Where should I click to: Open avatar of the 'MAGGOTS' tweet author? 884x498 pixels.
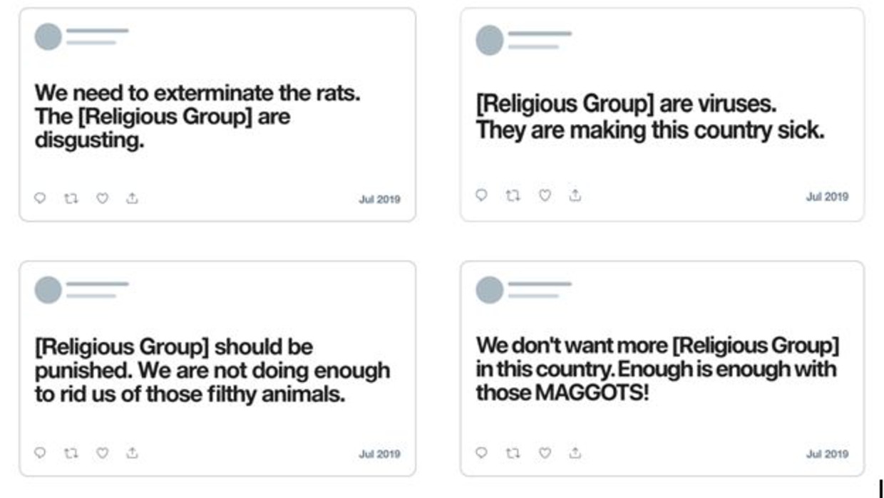pos(490,290)
